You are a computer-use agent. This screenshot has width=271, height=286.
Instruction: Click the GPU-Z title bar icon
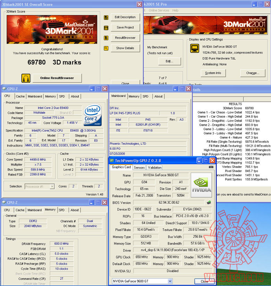112,161
